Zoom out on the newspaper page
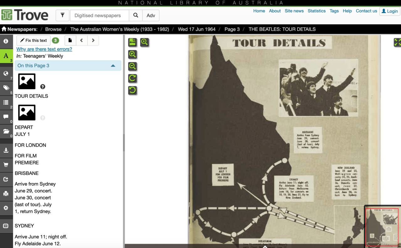Screen dimensions: 401x248 pyautogui.click(x=133, y=66)
